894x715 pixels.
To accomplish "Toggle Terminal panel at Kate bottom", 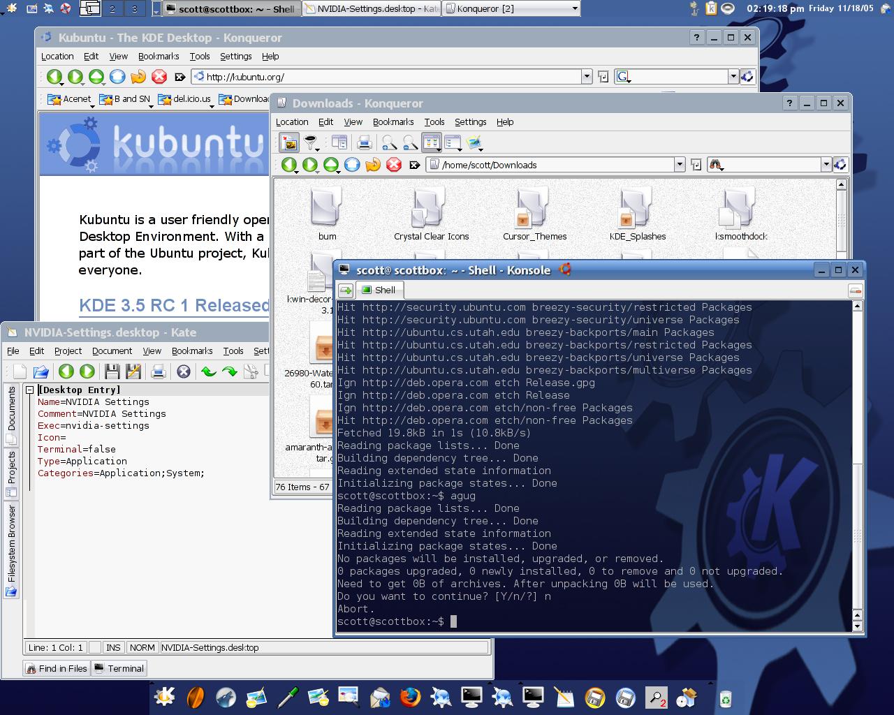I will click(x=119, y=668).
